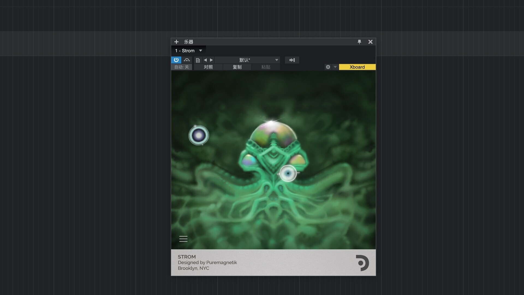
Task: Pin the instrument window
Action: pos(359,42)
